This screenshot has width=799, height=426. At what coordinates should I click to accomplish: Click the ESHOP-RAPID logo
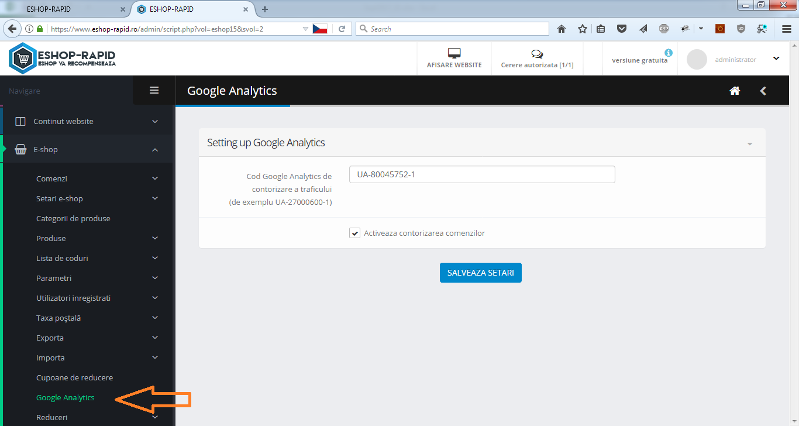point(62,58)
